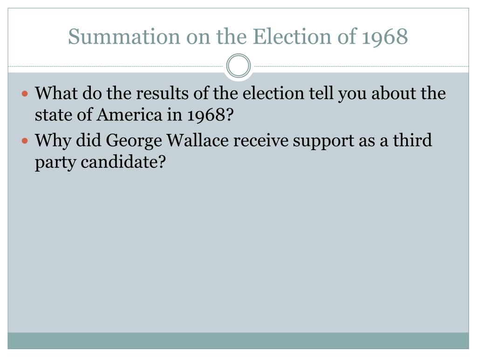Click the dotted divider line right of the circle
Image resolution: width=477 pixels, height=357 pixels.
coord(360,66)
